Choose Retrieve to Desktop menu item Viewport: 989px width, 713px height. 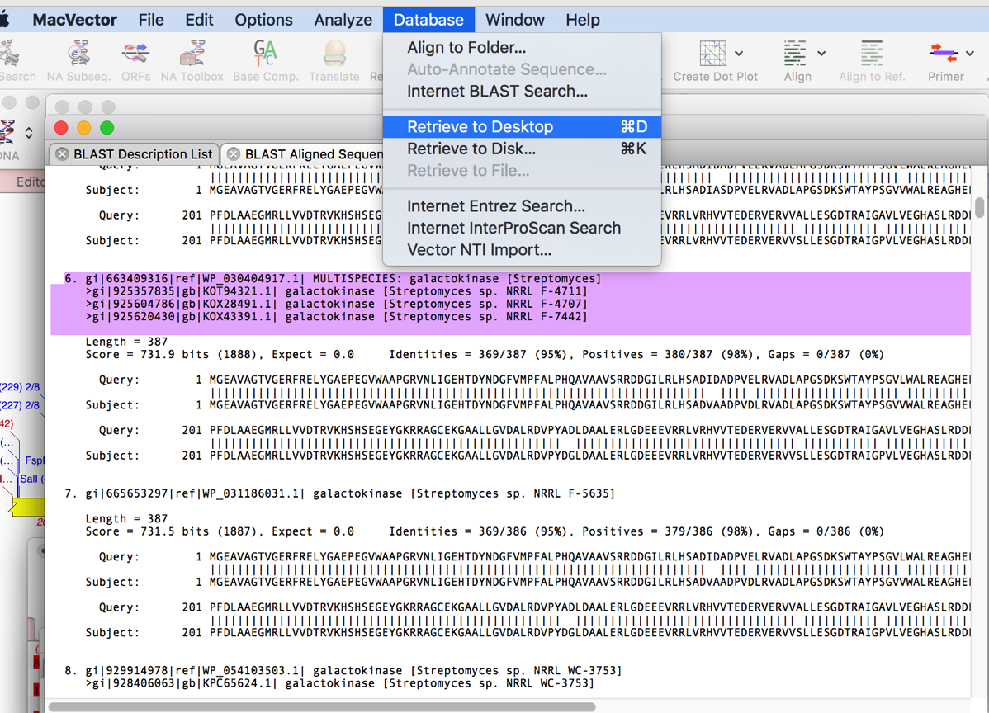click(480, 127)
